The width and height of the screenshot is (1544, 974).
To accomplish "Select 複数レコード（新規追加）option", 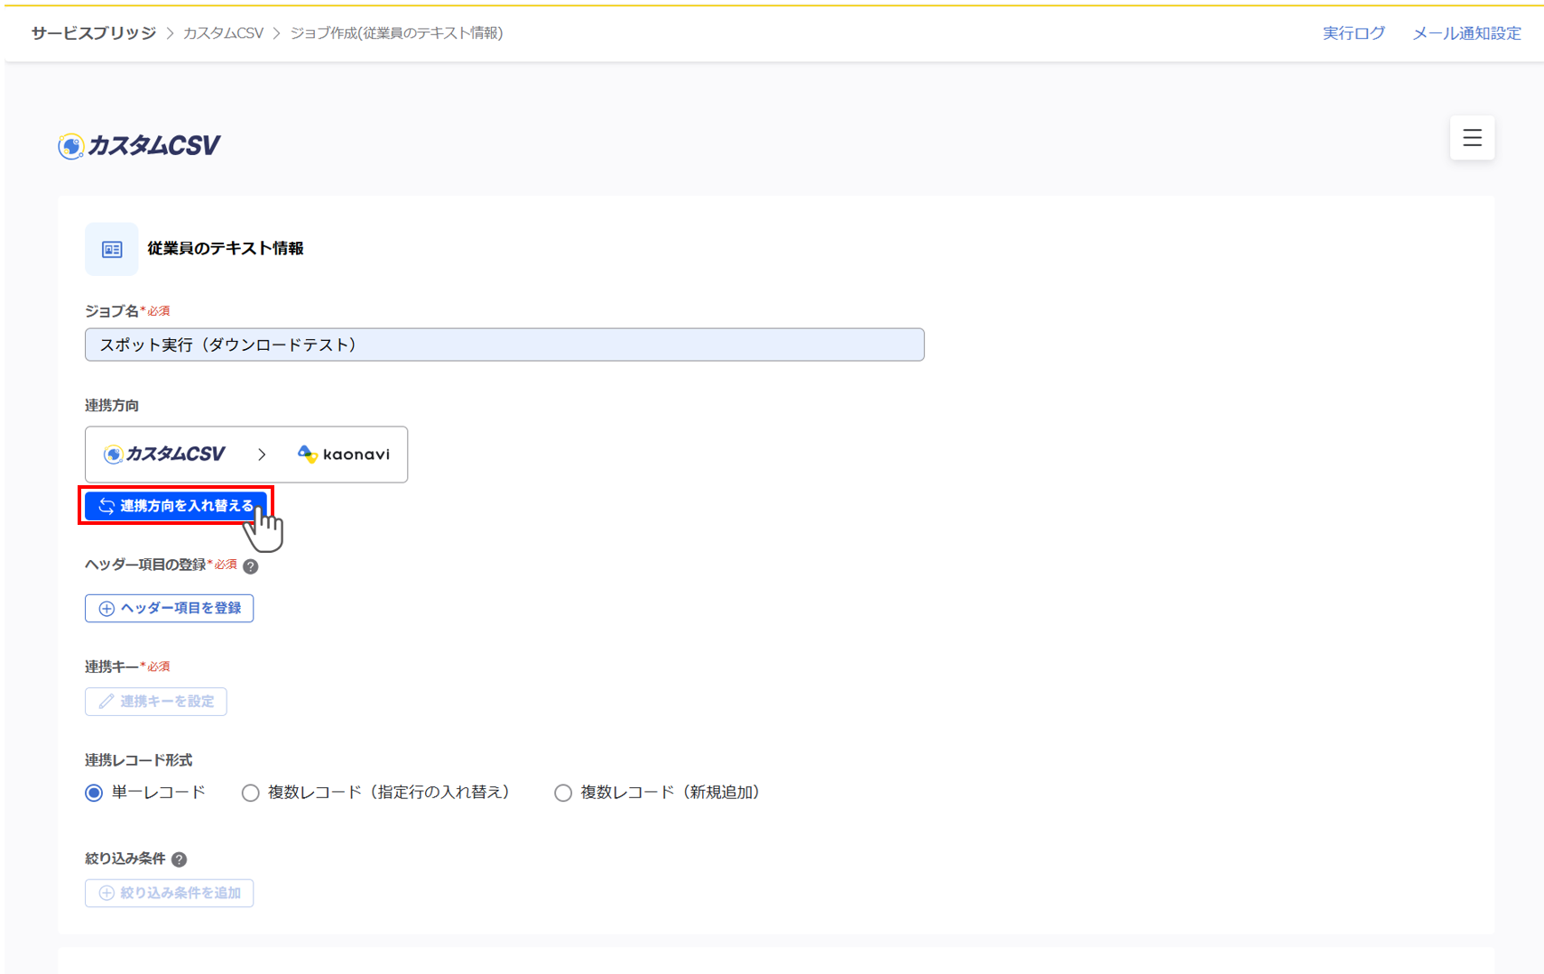I will 563,793.
